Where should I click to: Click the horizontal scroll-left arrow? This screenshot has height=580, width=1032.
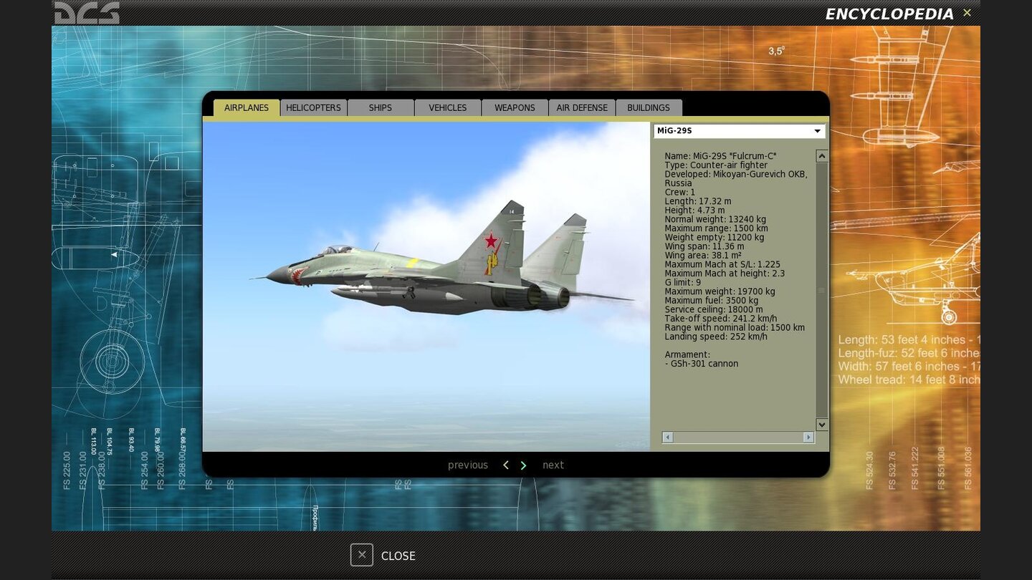667,438
